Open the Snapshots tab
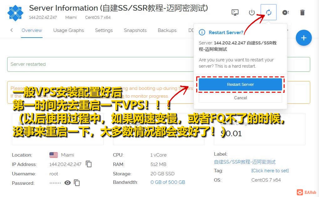 point(135,30)
